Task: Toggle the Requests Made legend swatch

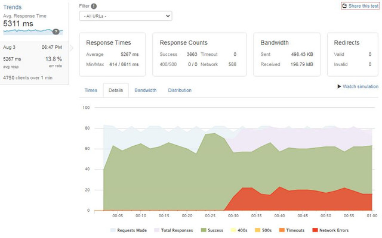Action: pos(113,230)
